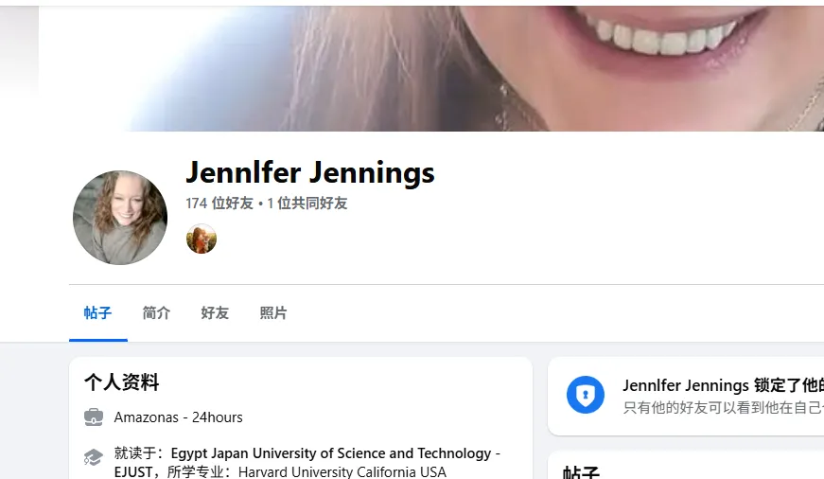824x479 pixels.
Task: Click Harvard University California USA text
Action: tap(342, 471)
